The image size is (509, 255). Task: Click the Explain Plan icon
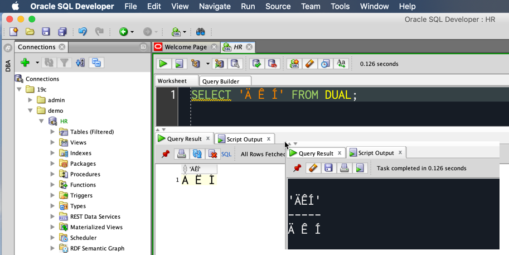pos(196,64)
